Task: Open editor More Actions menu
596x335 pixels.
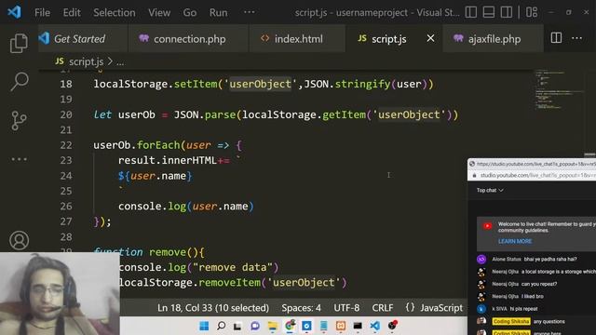Action: (576, 38)
